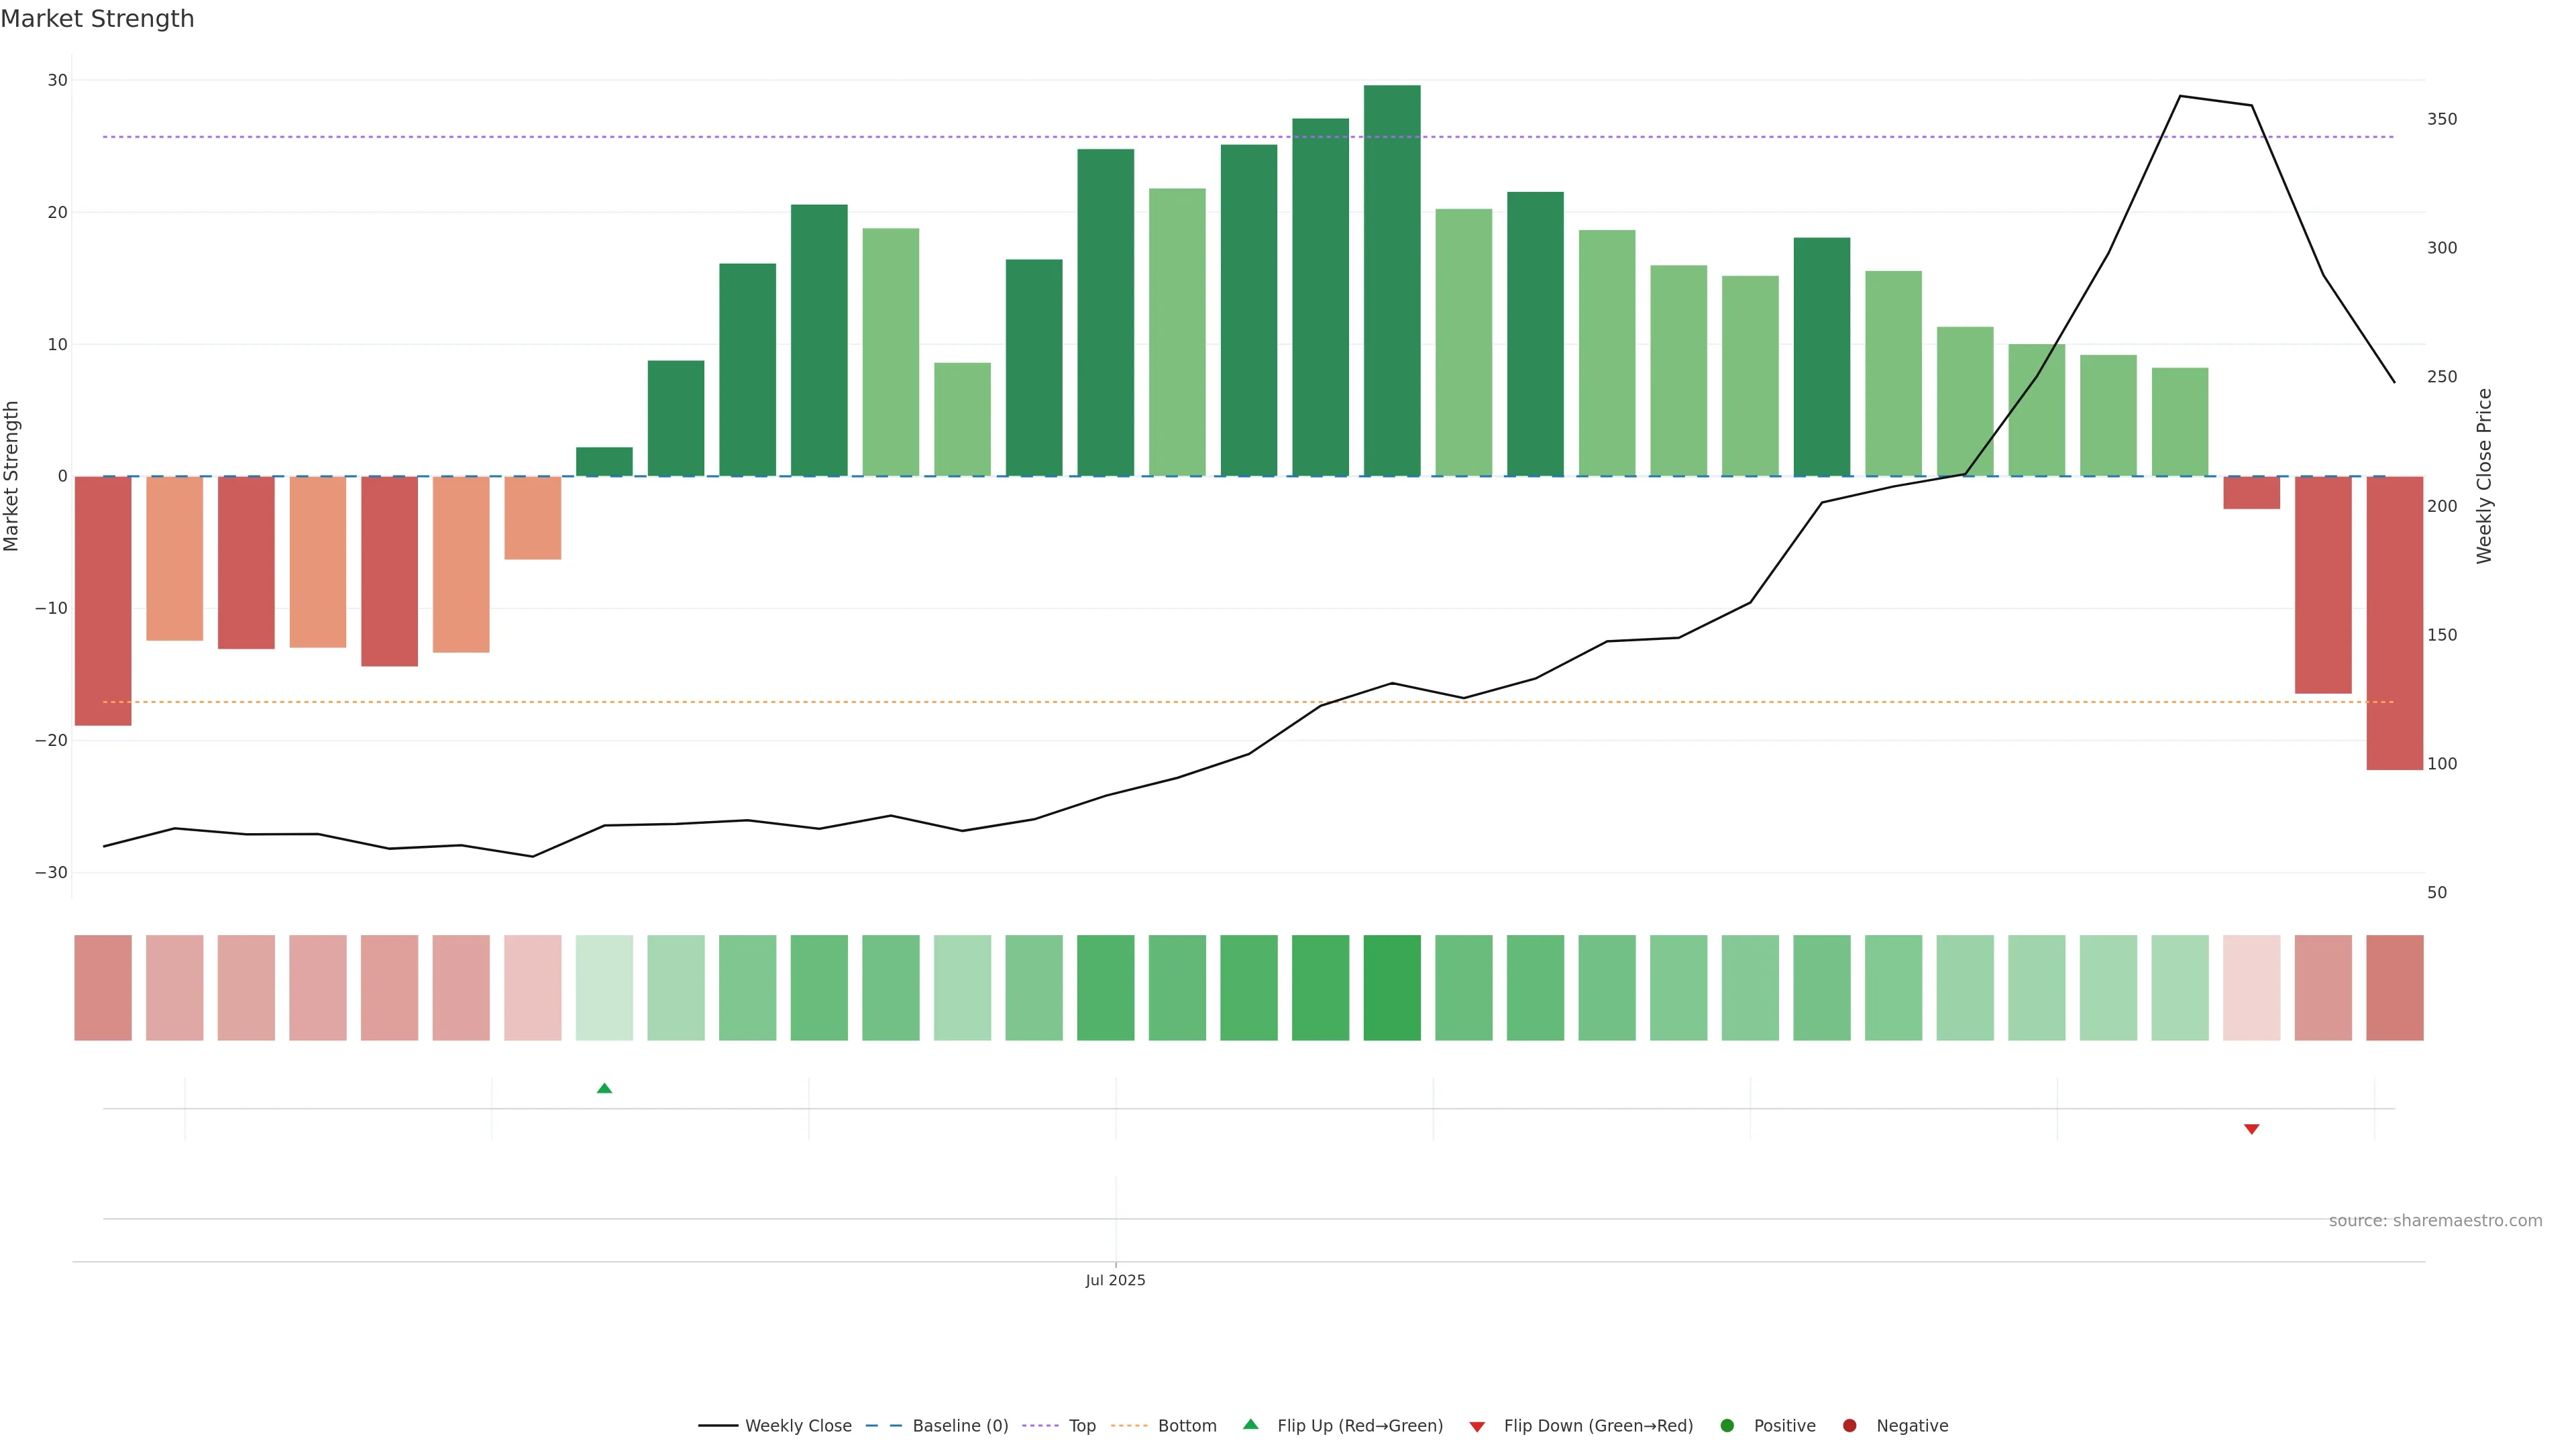Screen dimensions: 2576x1449
Task: Click the Positive green dot in the legend
Action: [1727, 1426]
